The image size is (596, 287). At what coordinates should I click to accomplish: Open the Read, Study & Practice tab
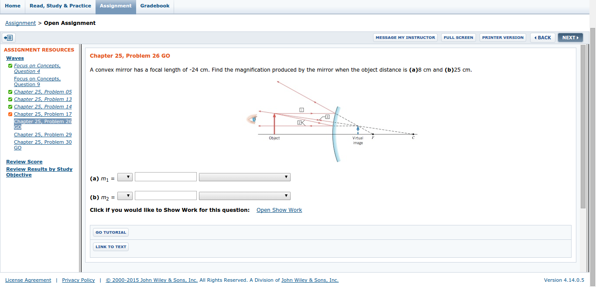[x=60, y=6]
